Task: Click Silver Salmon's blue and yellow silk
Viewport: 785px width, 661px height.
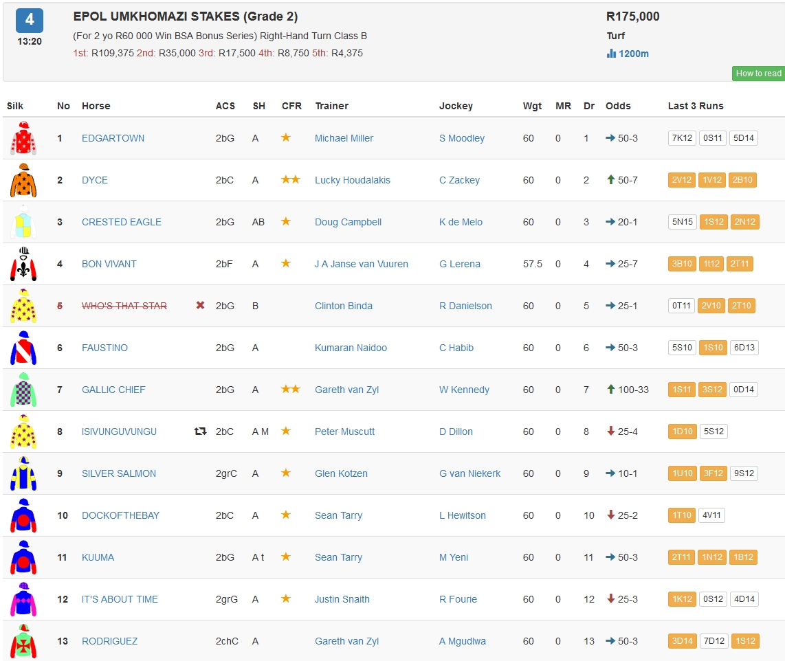Action: click(x=23, y=473)
